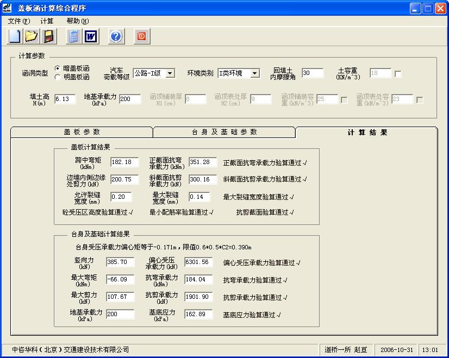The height and width of the screenshot is (358, 449).
Task: Open the 汽车荷载等级 dropdown
Action: [170, 73]
